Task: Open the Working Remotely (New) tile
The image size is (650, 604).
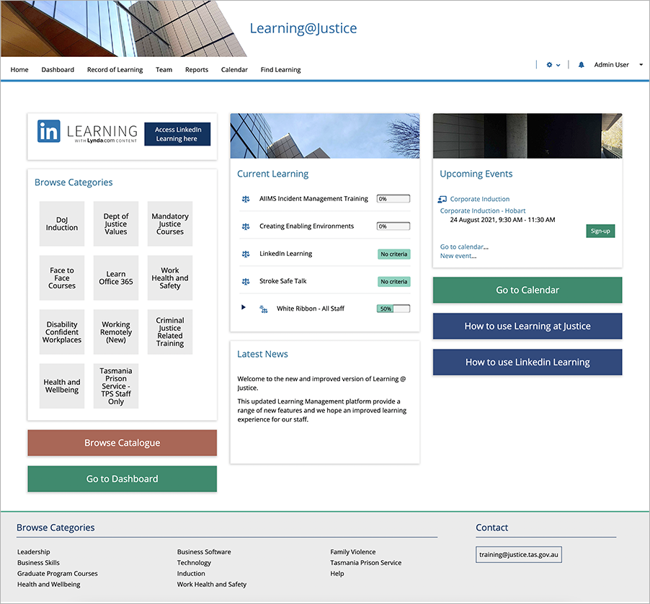Action: tap(115, 332)
